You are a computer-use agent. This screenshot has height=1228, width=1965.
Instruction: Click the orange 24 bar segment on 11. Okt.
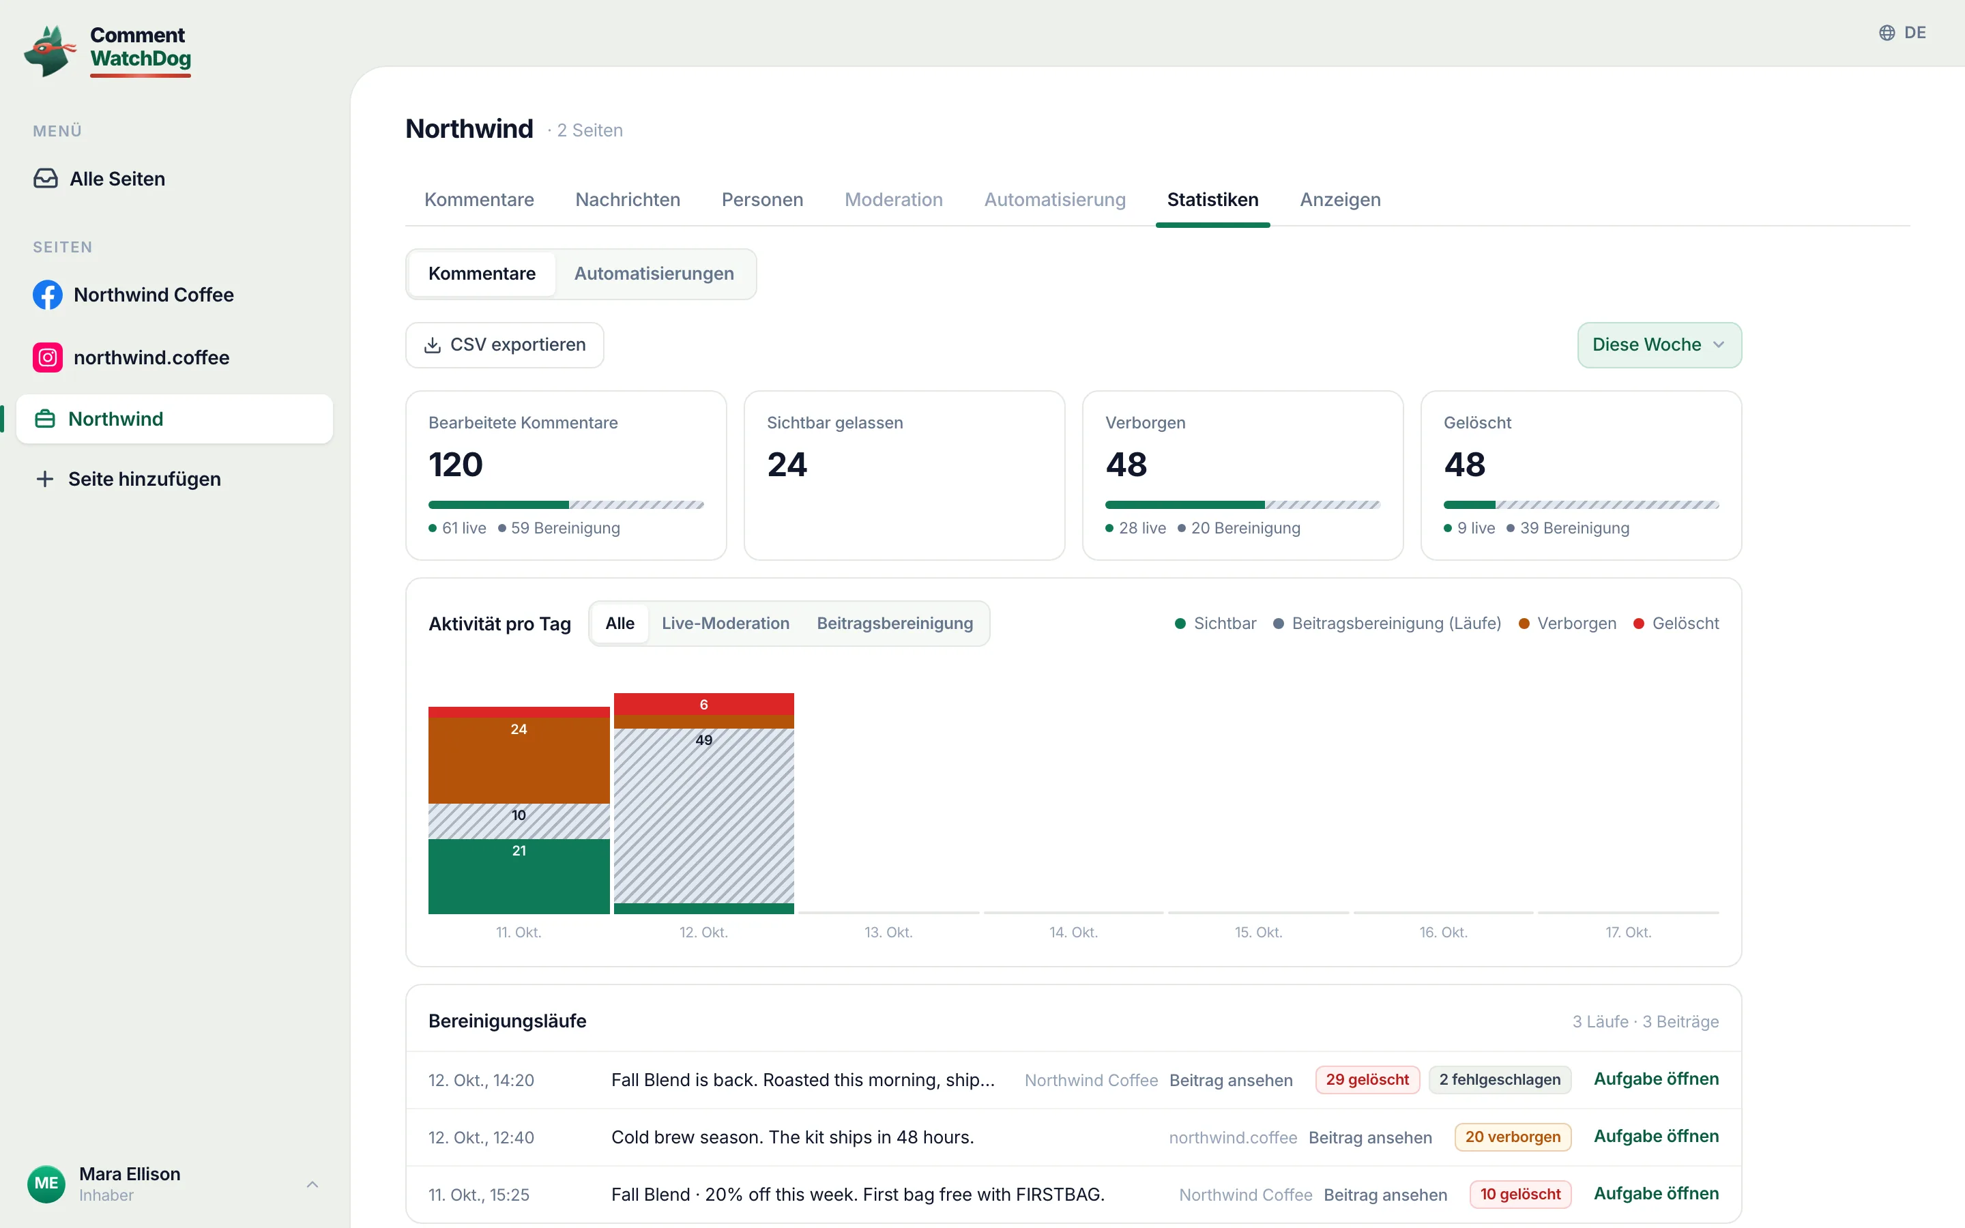tap(519, 760)
